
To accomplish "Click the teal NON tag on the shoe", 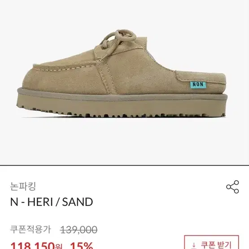I will [x=198, y=84].
